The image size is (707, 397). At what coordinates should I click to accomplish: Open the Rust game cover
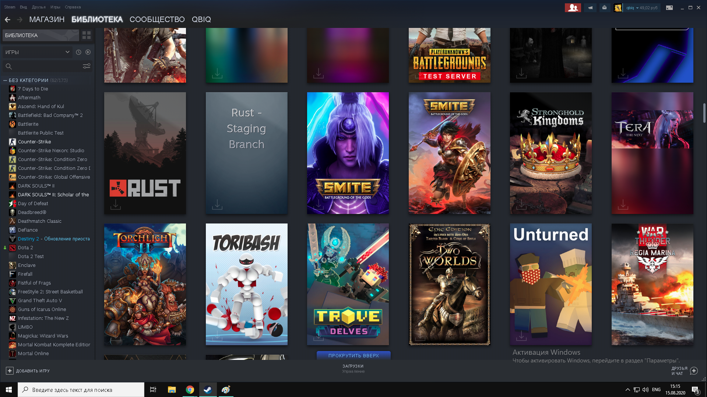tap(145, 153)
